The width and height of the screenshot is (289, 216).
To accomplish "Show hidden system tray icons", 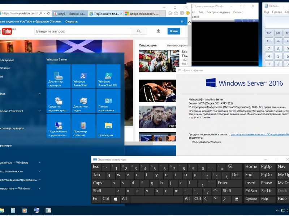I will (277, 211).
